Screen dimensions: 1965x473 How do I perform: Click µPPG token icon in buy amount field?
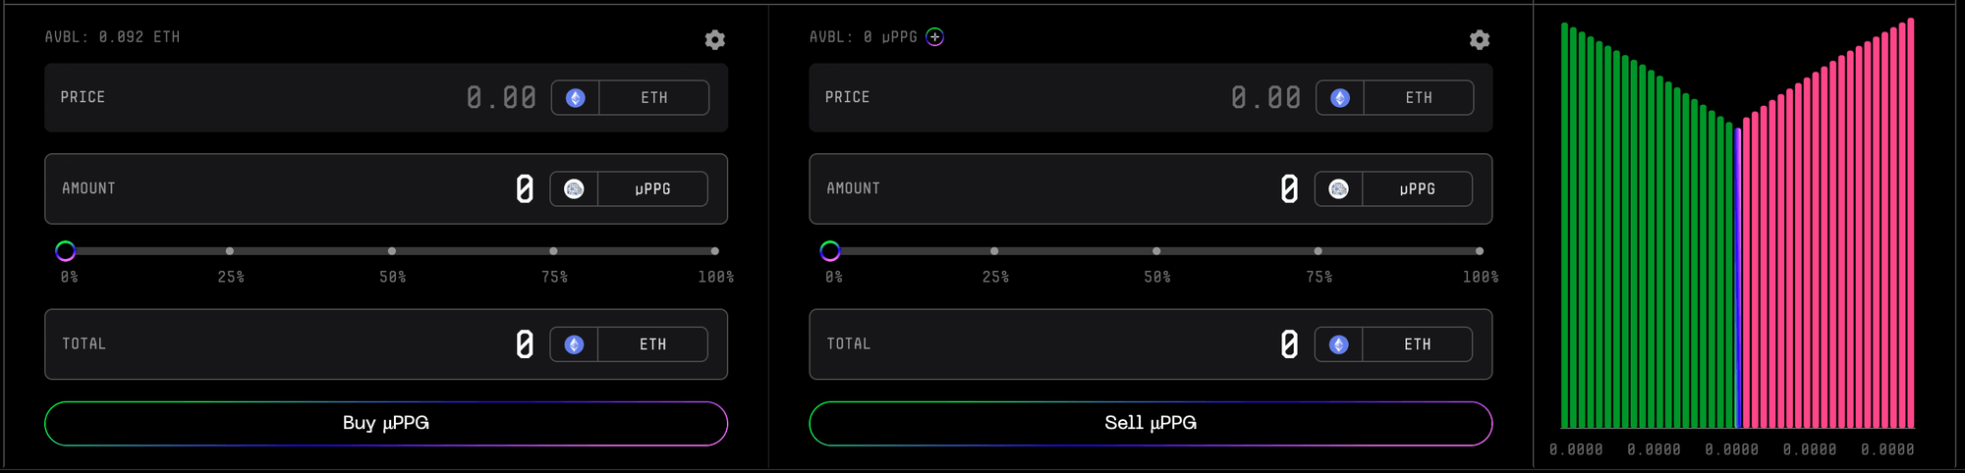click(575, 189)
